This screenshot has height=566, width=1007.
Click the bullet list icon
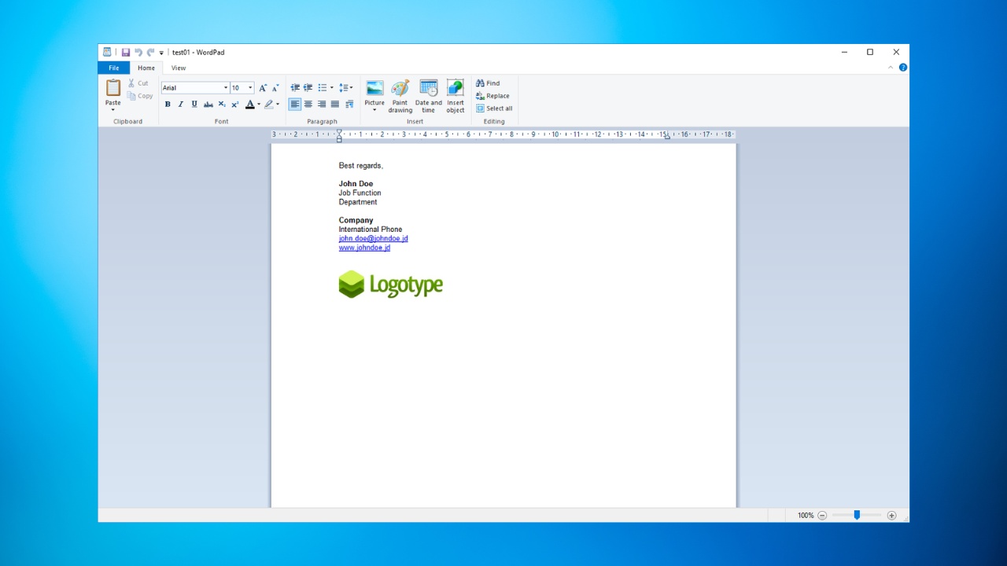coord(322,88)
